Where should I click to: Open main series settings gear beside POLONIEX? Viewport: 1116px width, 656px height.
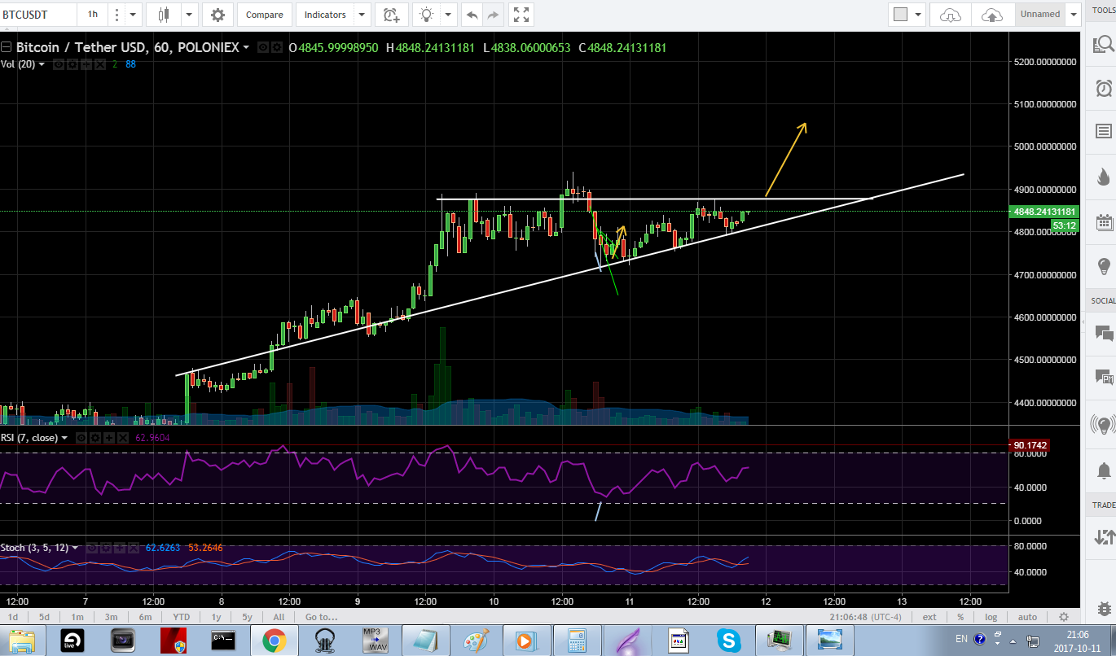(279, 48)
